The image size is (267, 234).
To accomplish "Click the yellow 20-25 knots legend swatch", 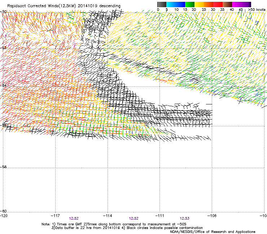I will [199, 4].
